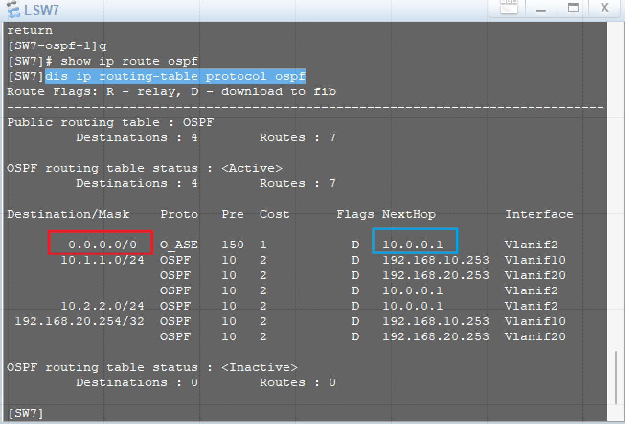Screen dimensions: 625x424
Task: Click the LSW7 window title text
Action: tap(41, 10)
